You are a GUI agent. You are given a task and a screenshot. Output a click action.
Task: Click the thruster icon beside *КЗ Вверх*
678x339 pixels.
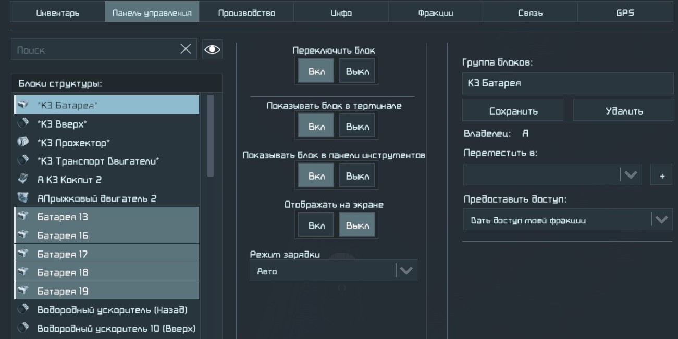(x=22, y=123)
